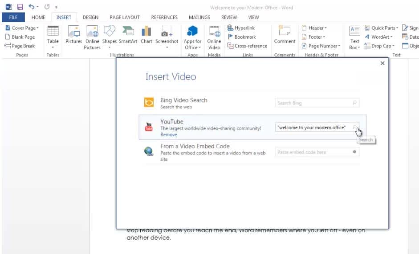Switch to the DESIGN tab
This screenshot has width=419, height=254.
click(x=90, y=17)
